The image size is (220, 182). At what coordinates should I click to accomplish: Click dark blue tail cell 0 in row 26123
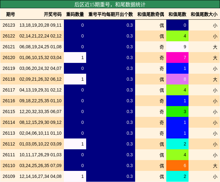pyautogui.click(x=177, y=25)
